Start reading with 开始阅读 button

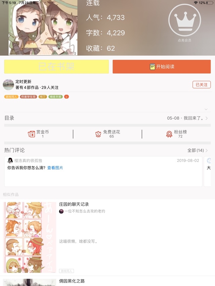tap(162, 67)
